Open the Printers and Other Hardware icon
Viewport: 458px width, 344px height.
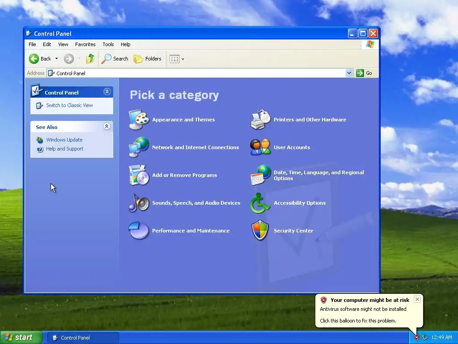(x=261, y=120)
